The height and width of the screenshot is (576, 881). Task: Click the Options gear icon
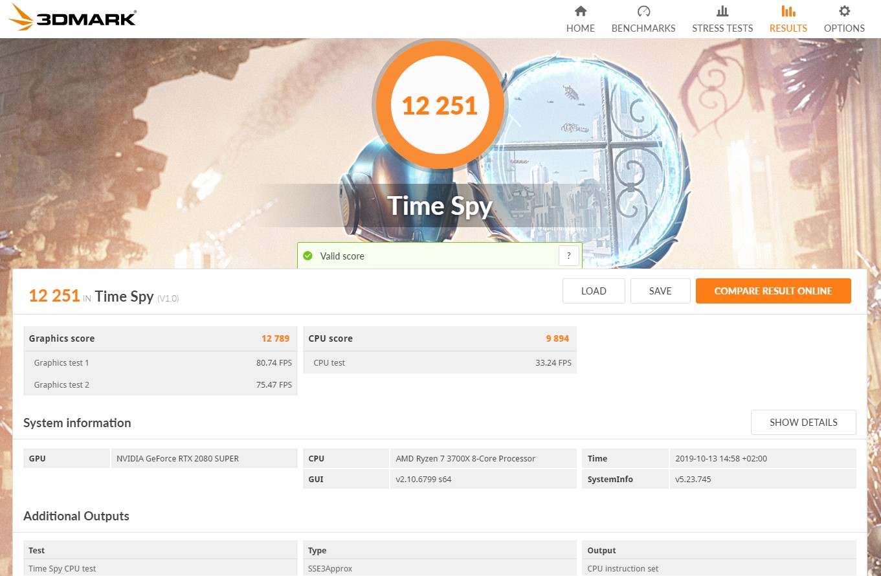[x=844, y=11]
